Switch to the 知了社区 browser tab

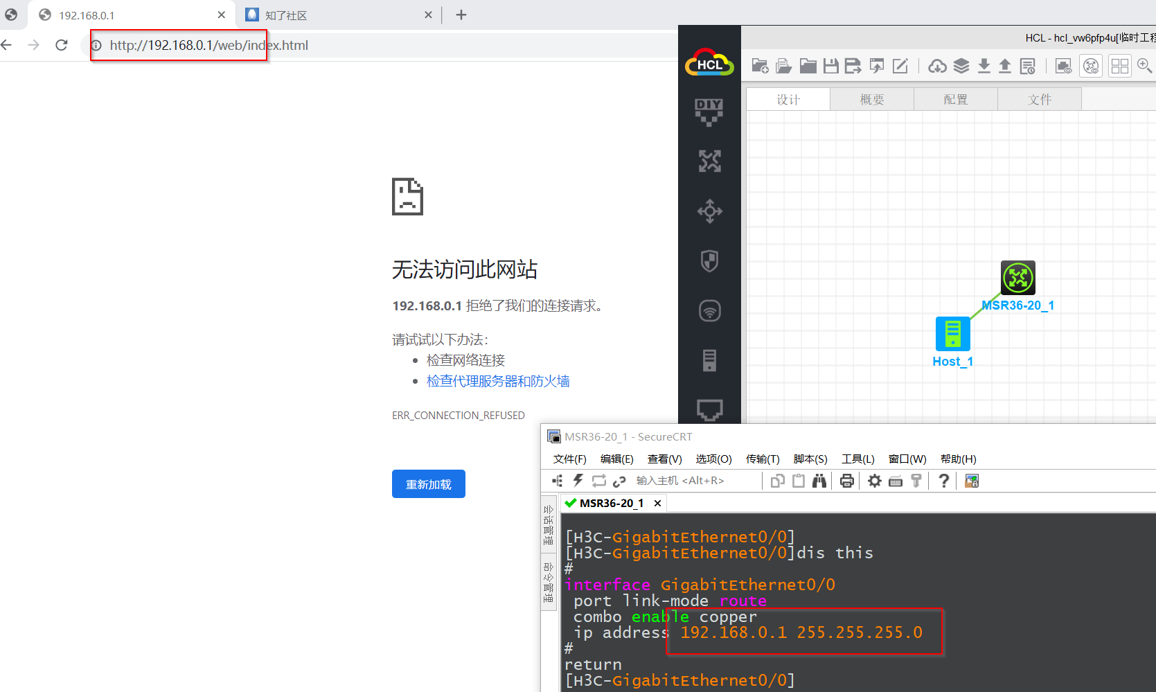(339, 15)
